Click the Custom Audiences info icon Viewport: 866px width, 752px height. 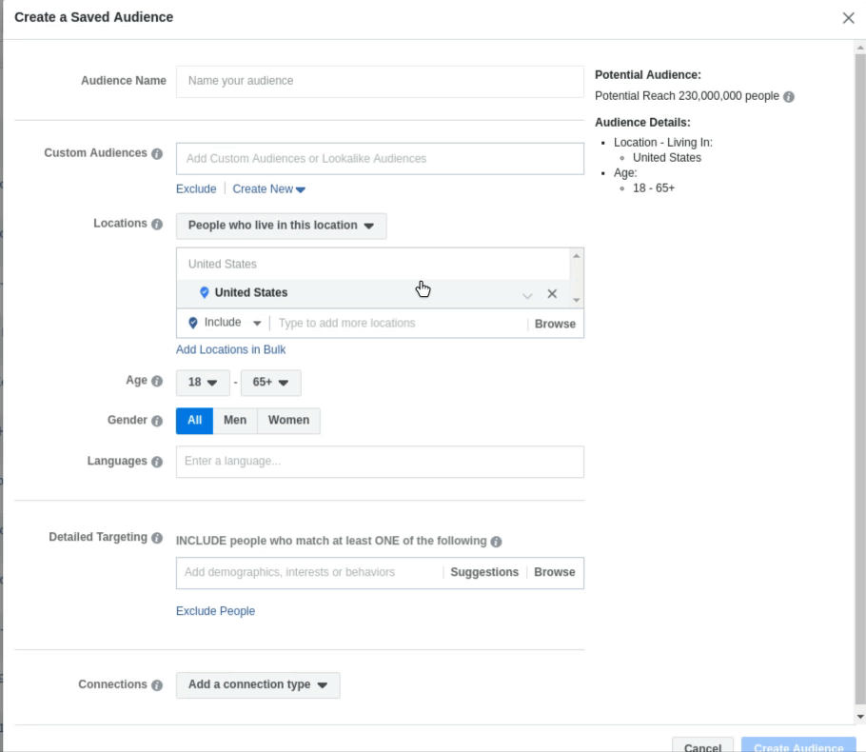coord(157,154)
